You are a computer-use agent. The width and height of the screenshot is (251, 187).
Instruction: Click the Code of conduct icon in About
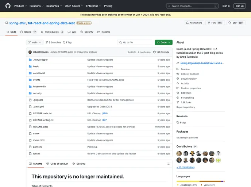[178, 74]
